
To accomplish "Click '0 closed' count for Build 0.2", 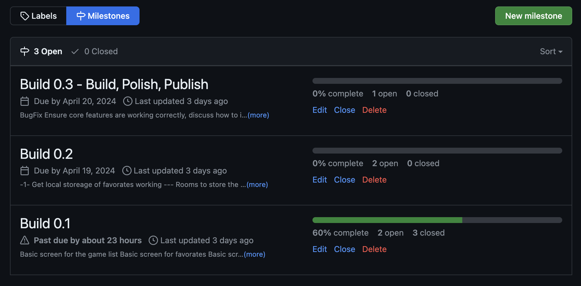I will 423,164.
